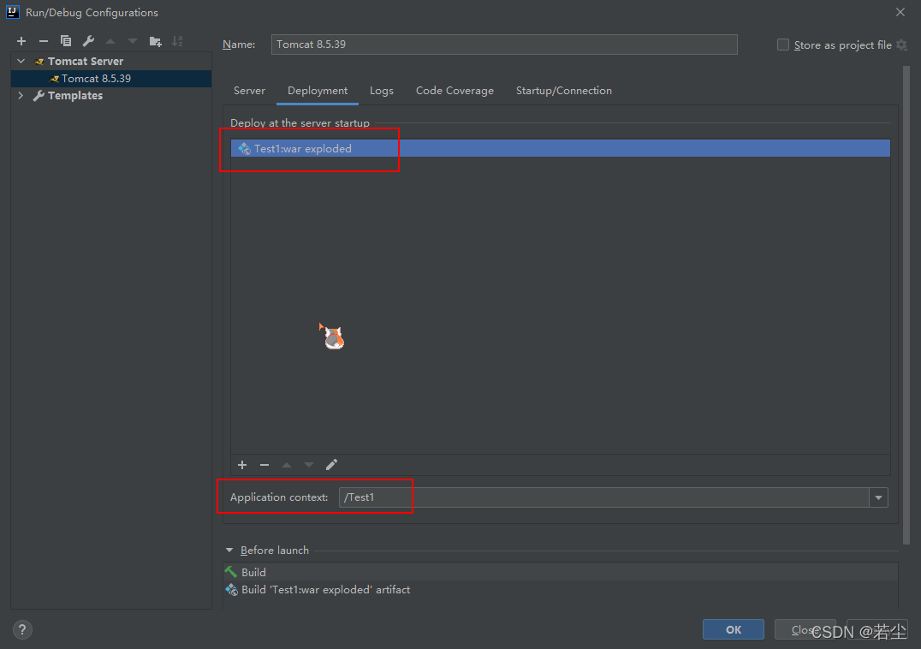Enable Store as project file checkbox

pos(783,45)
